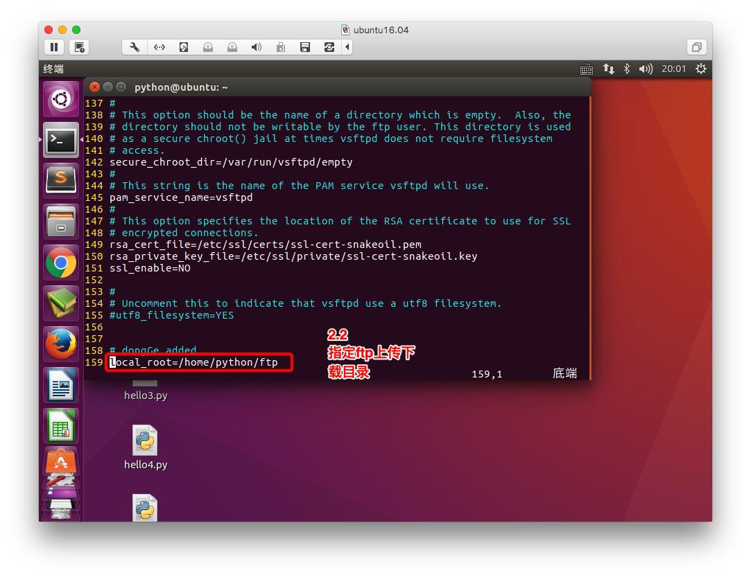Pause the virtual machine
The image size is (751, 577).
[54, 47]
